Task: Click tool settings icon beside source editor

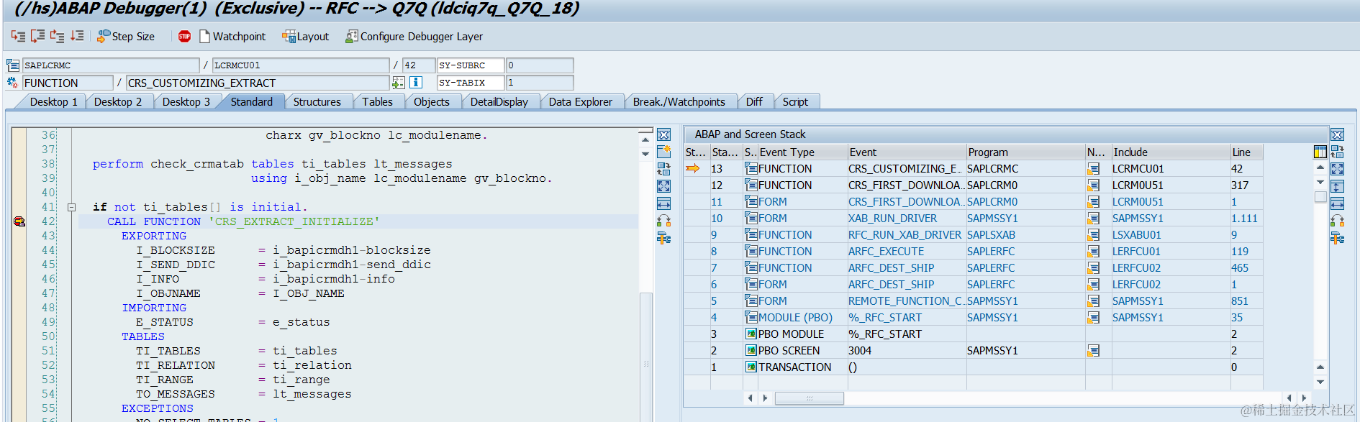Action: [x=663, y=238]
